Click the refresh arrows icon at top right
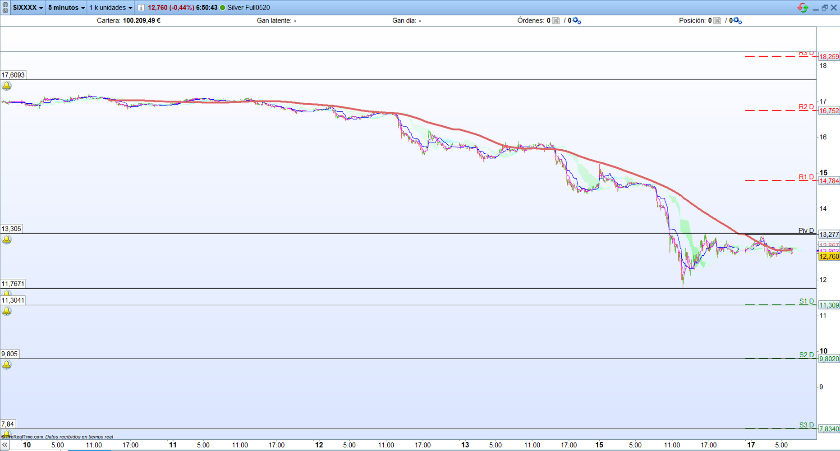Image resolution: width=840 pixels, height=451 pixels. pyautogui.click(x=803, y=8)
